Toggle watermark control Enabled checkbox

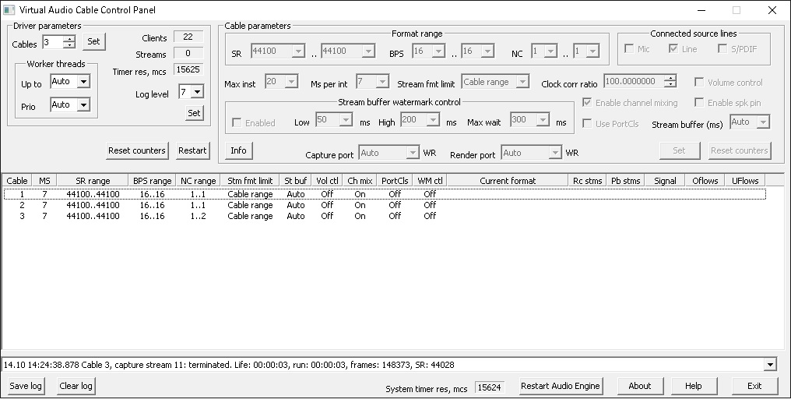pyautogui.click(x=236, y=122)
